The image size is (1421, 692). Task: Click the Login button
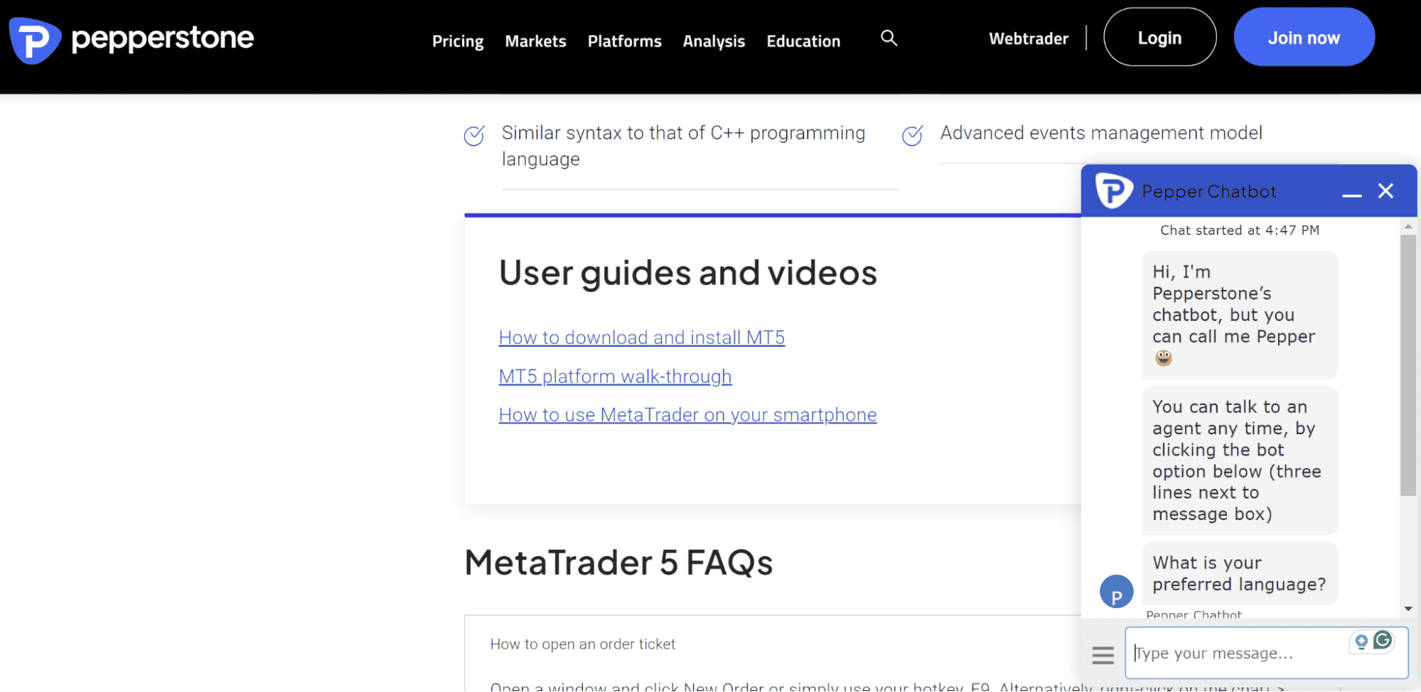pyautogui.click(x=1159, y=38)
